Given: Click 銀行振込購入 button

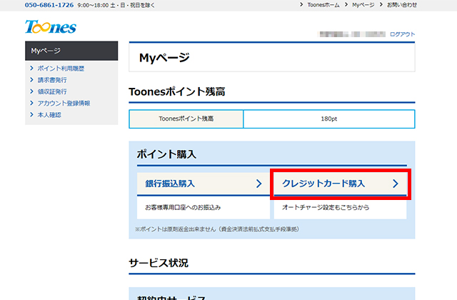Looking at the screenshot, I should 204,184.
